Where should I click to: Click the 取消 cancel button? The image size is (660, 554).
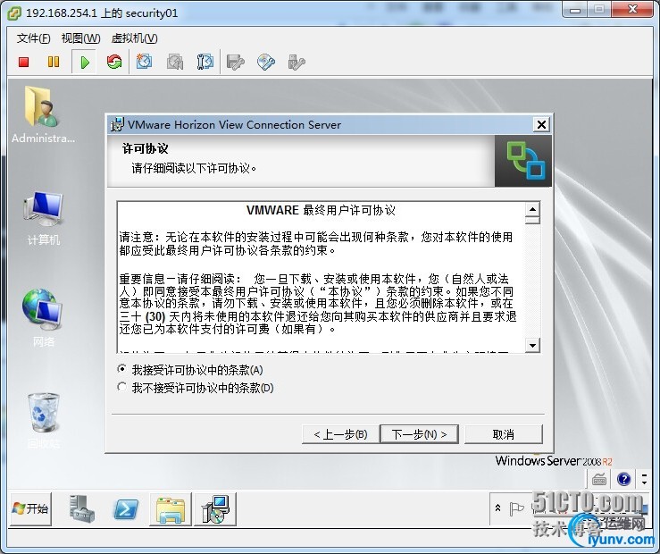click(x=504, y=434)
